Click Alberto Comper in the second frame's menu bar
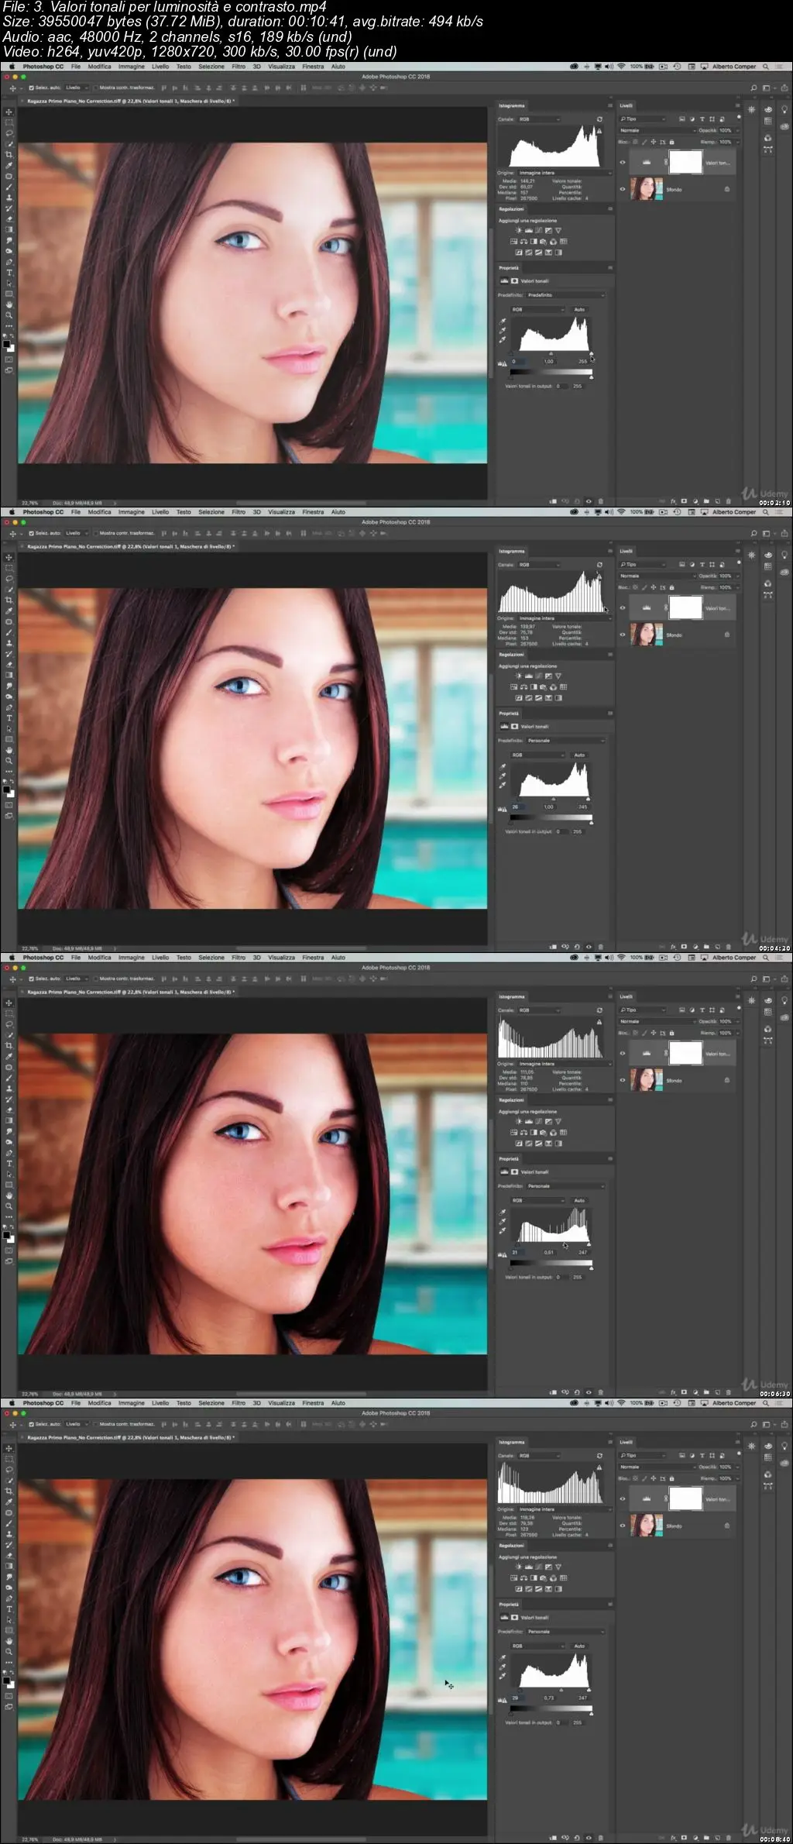Image resolution: width=793 pixels, height=1844 pixels. pyautogui.click(x=734, y=512)
